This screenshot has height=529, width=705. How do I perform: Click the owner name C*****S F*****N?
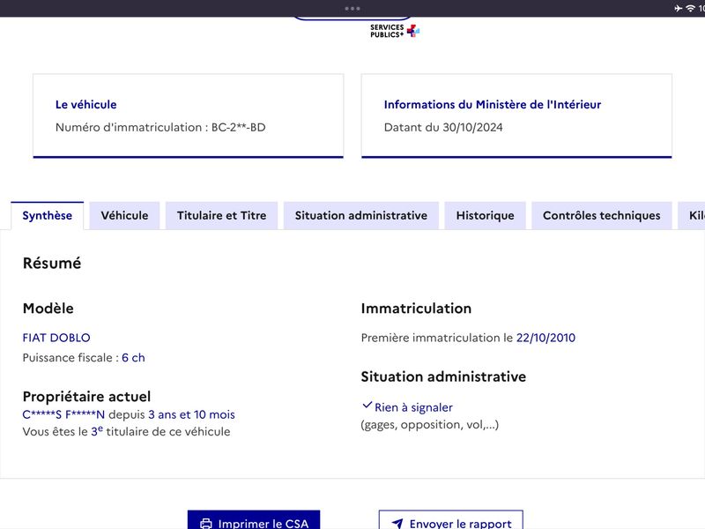tap(63, 414)
